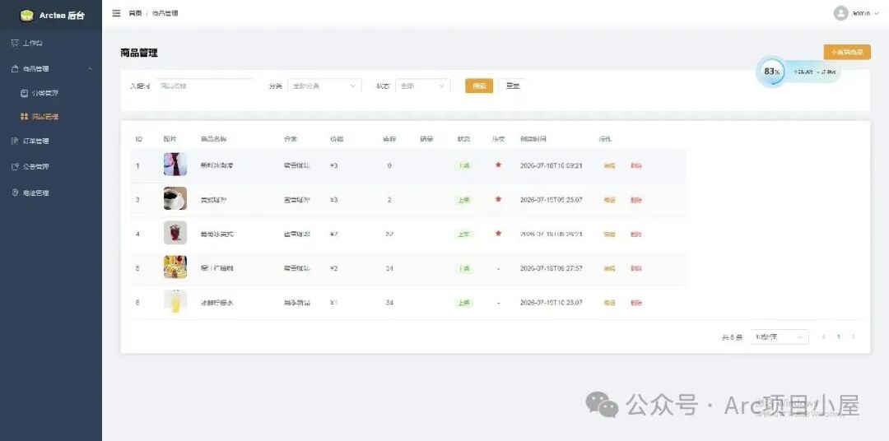Edit the product in row ID 1

(x=609, y=165)
